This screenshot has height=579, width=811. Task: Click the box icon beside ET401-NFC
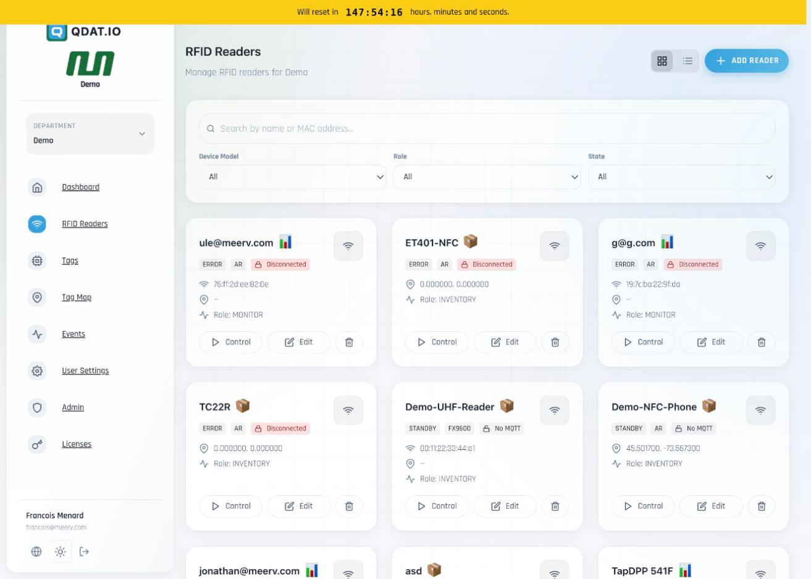coord(471,241)
